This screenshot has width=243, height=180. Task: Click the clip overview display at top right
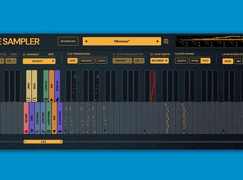209,41
